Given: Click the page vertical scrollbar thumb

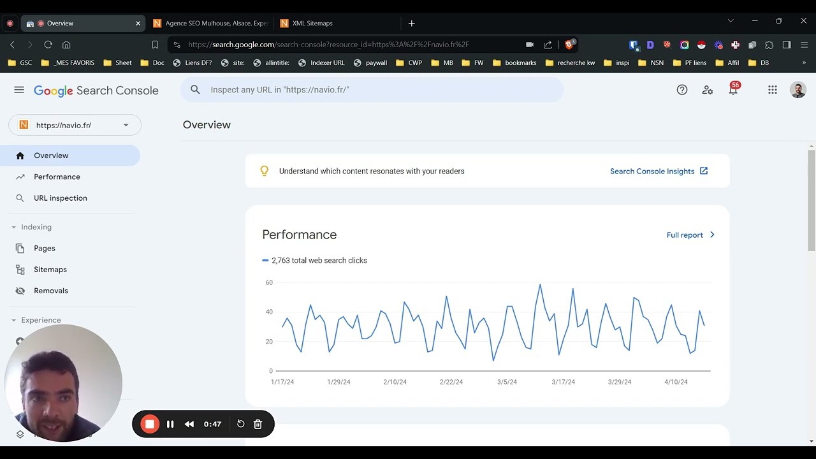Looking at the screenshot, I should coord(811,200).
